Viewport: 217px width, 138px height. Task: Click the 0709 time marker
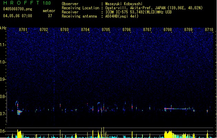pyautogui.click(x=188, y=30)
